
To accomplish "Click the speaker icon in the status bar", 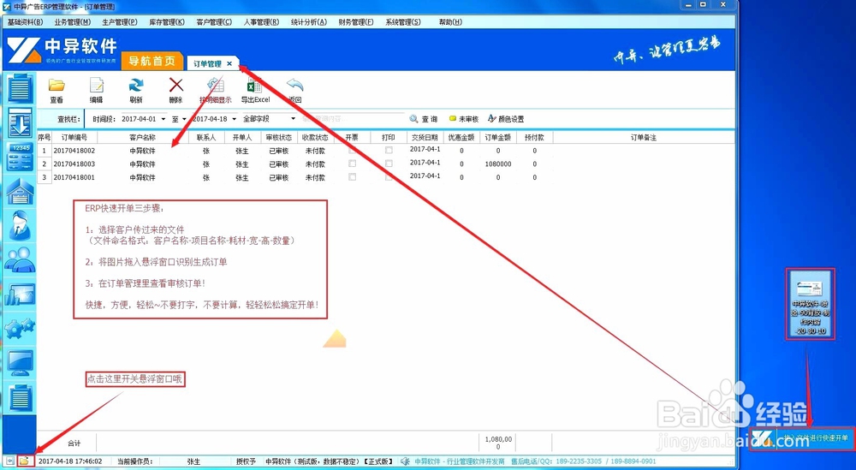I will (405, 461).
